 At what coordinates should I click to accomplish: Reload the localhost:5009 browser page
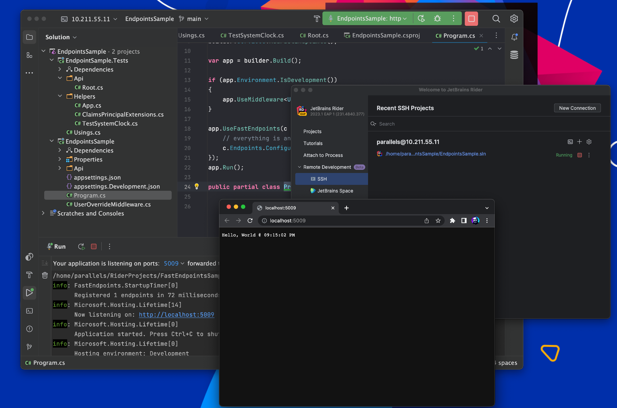[x=250, y=221]
